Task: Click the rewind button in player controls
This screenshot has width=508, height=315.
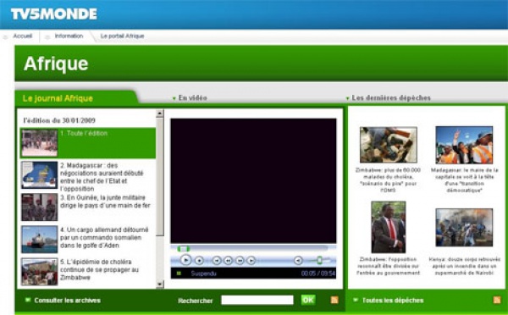Action: pos(228,260)
